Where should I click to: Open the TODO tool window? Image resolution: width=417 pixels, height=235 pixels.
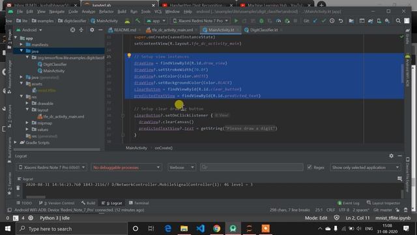pyautogui.click(x=24, y=203)
